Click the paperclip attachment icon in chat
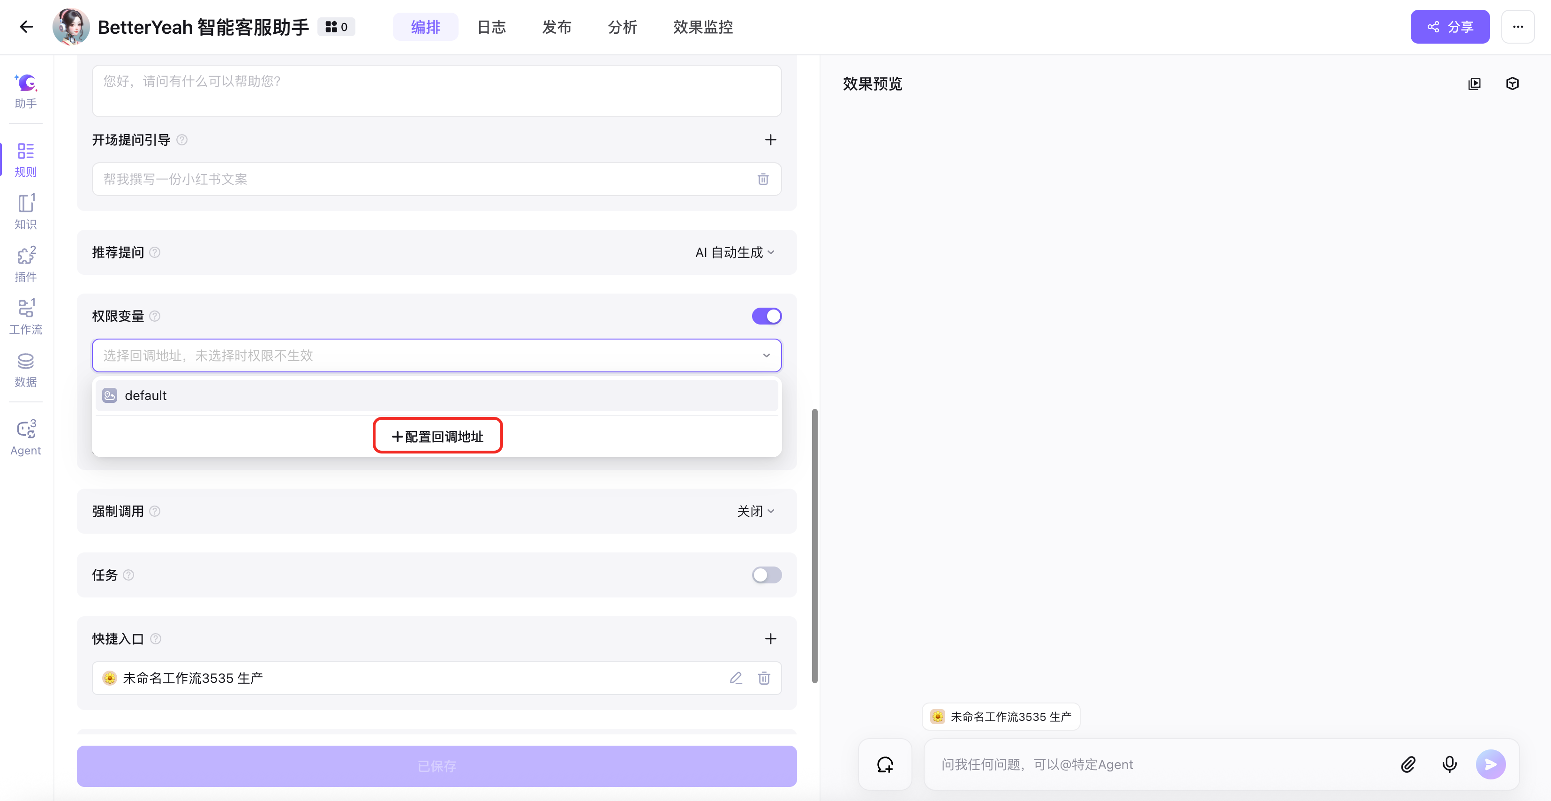 pyautogui.click(x=1407, y=764)
